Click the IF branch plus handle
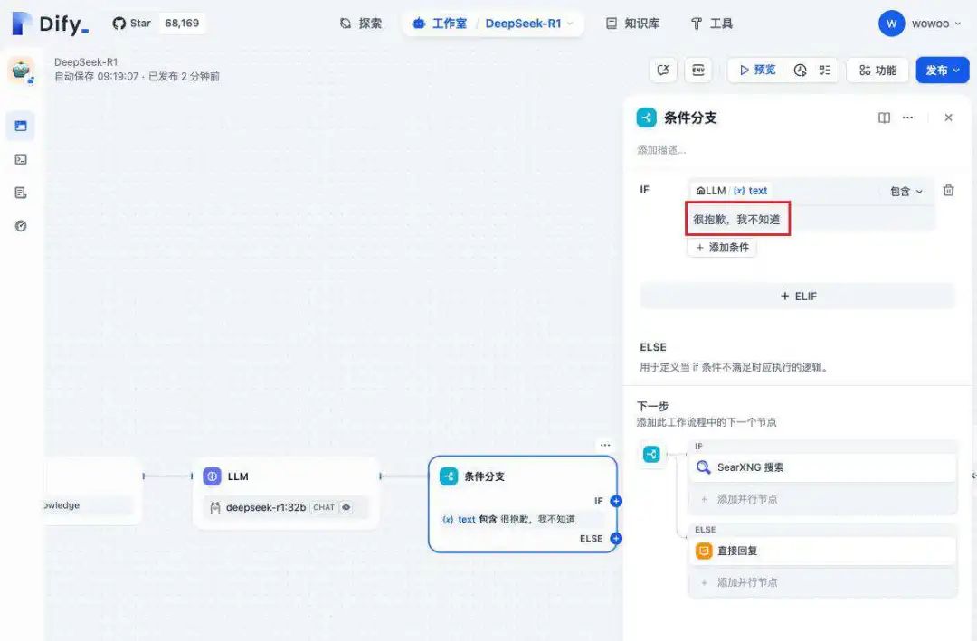 [616, 501]
